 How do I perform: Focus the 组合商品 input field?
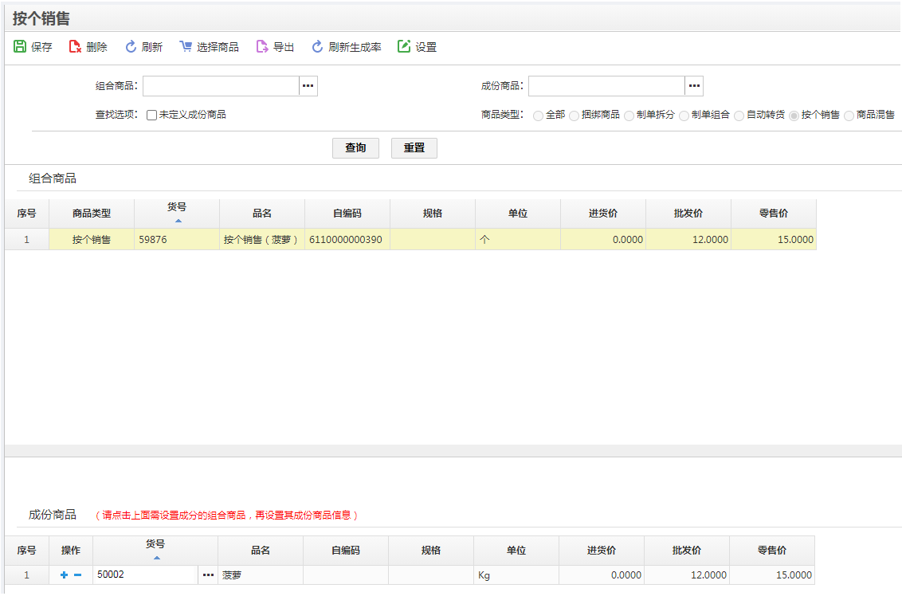tap(221, 86)
